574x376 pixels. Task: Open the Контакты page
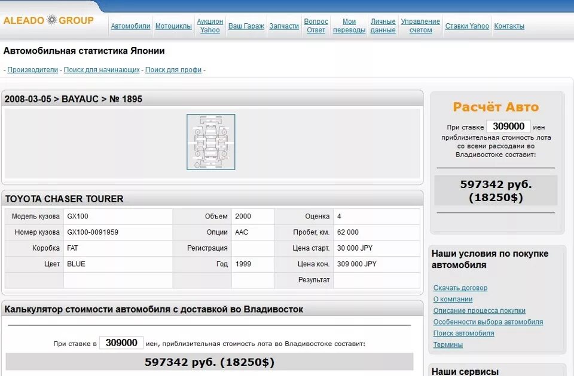[509, 26]
